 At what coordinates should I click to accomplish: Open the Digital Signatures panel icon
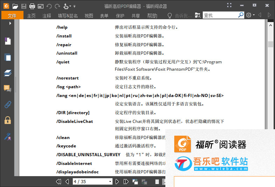[8, 137]
